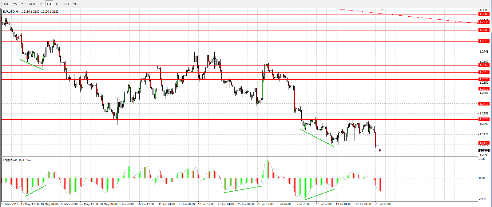
Task: Select the 1.2980 horizontal level label
Action: pyautogui.click(x=484, y=14)
